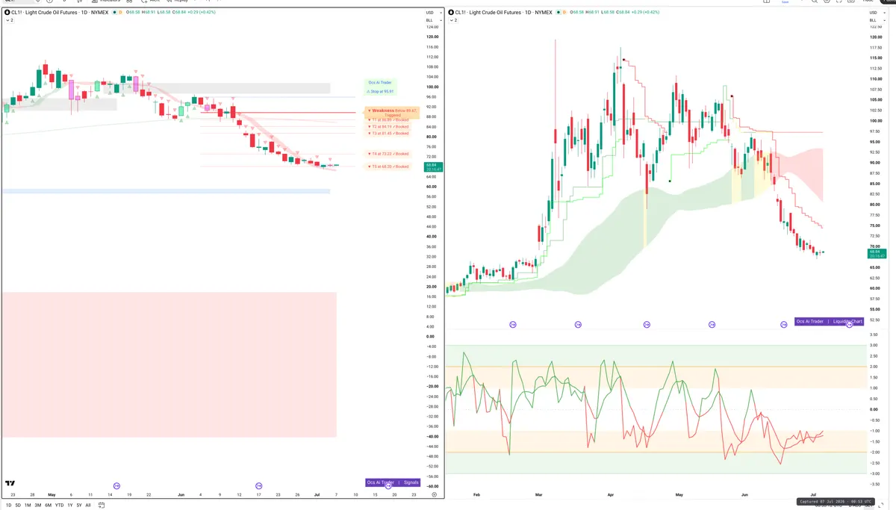Collapse the indicator legend on right chart

point(454,20)
